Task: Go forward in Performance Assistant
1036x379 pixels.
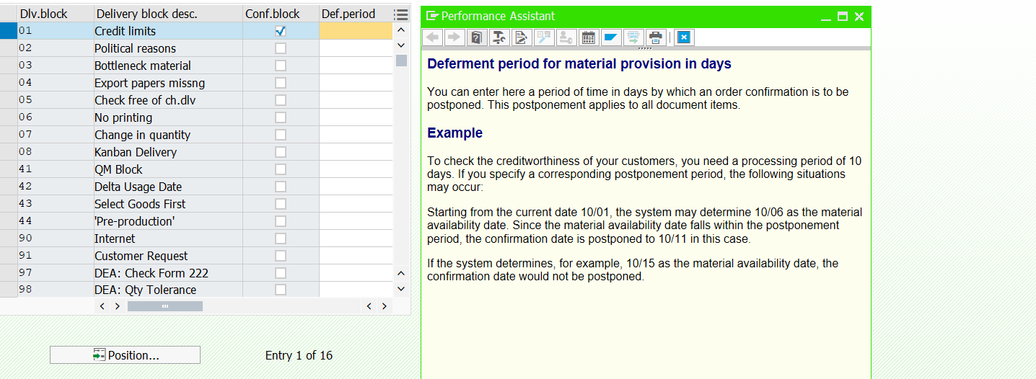Action: click(455, 37)
